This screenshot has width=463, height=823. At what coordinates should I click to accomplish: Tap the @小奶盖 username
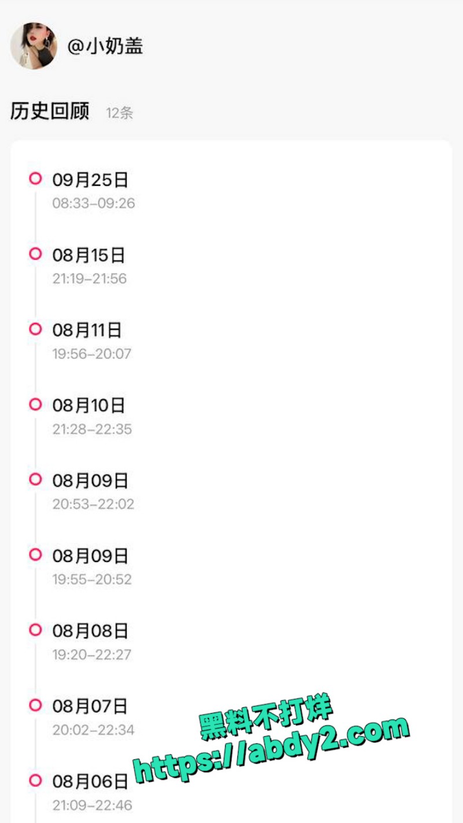coord(105,46)
